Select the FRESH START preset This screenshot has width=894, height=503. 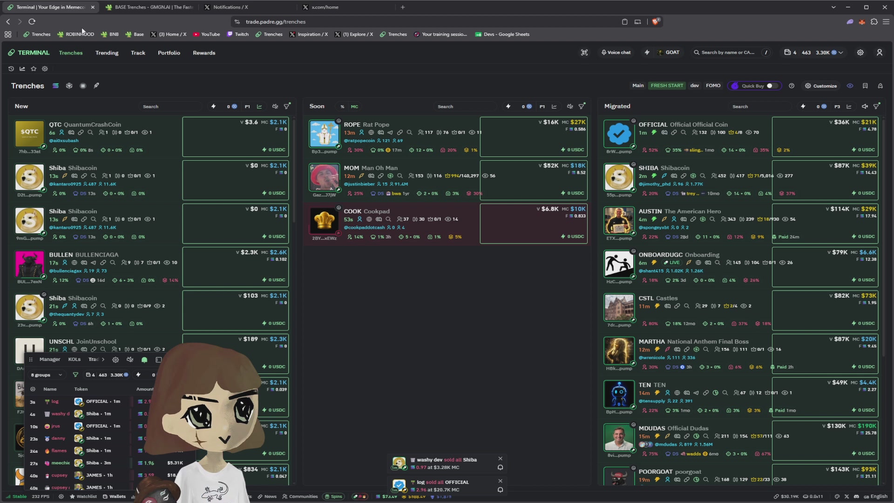click(667, 86)
